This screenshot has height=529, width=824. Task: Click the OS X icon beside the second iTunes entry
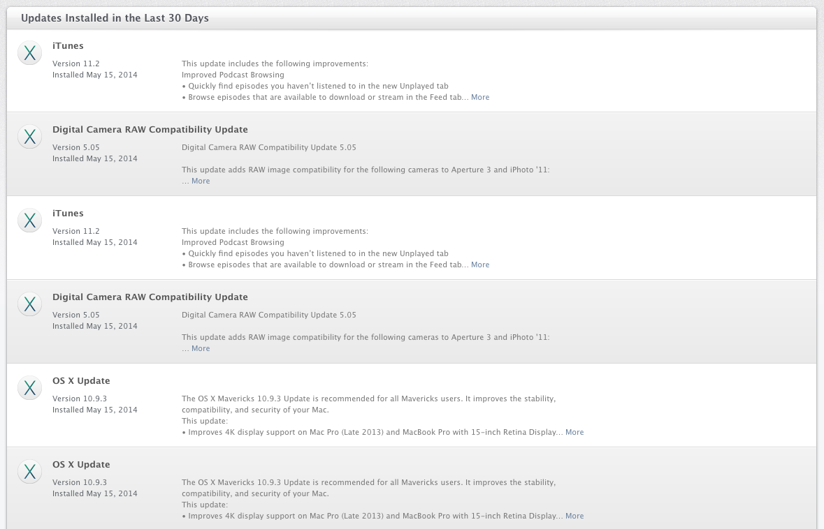click(x=29, y=221)
